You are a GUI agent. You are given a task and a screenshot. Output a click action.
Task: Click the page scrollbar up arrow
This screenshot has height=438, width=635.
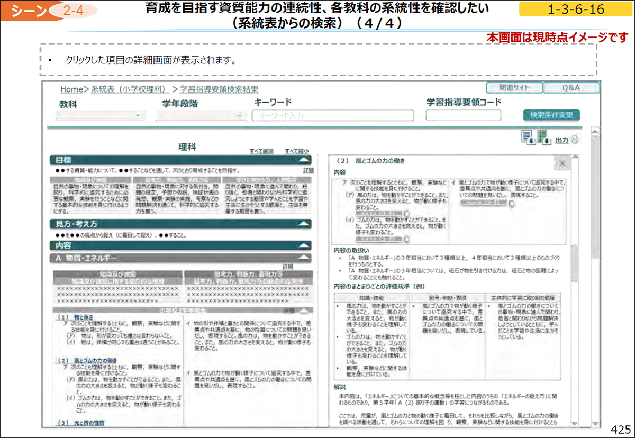click(595, 131)
